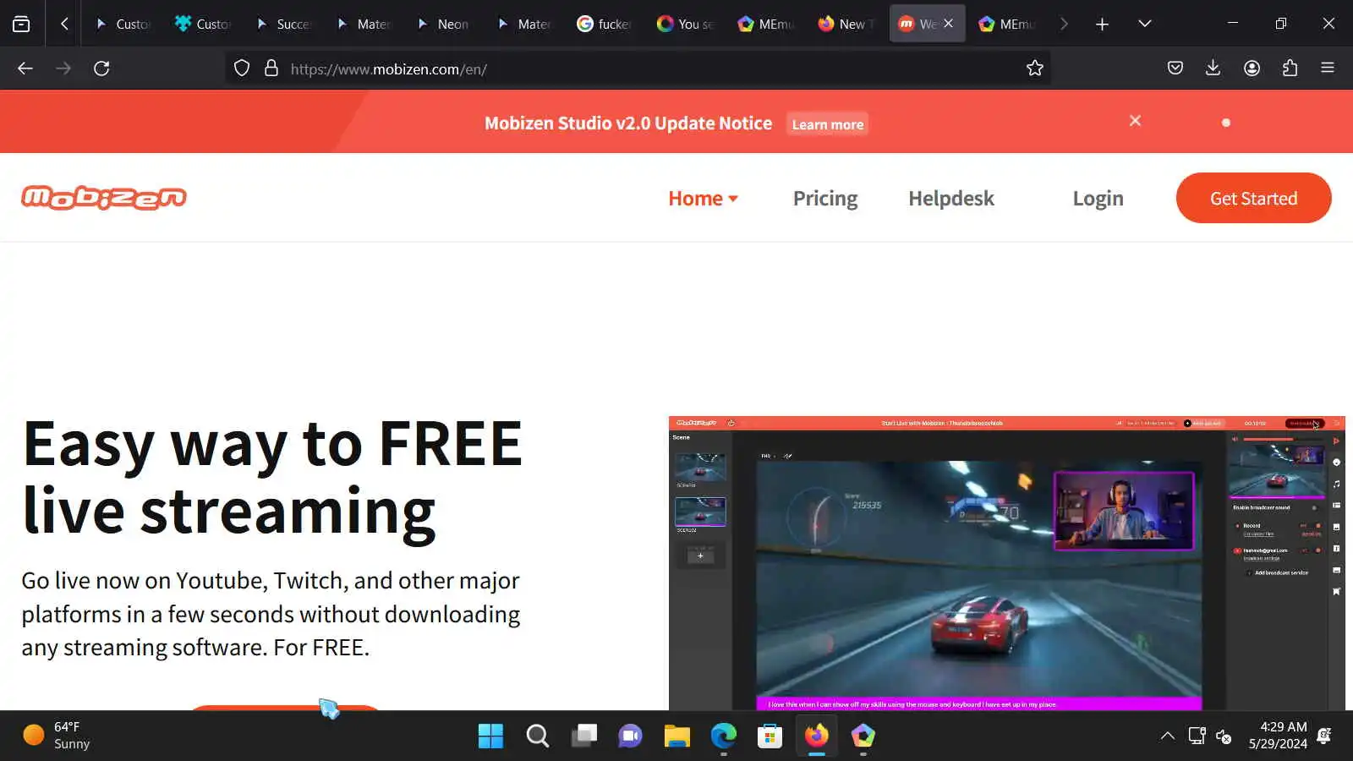Viewport: 1353px width, 761px height.
Task: Switch to the 'You se' browser tab
Action: pyautogui.click(x=686, y=24)
